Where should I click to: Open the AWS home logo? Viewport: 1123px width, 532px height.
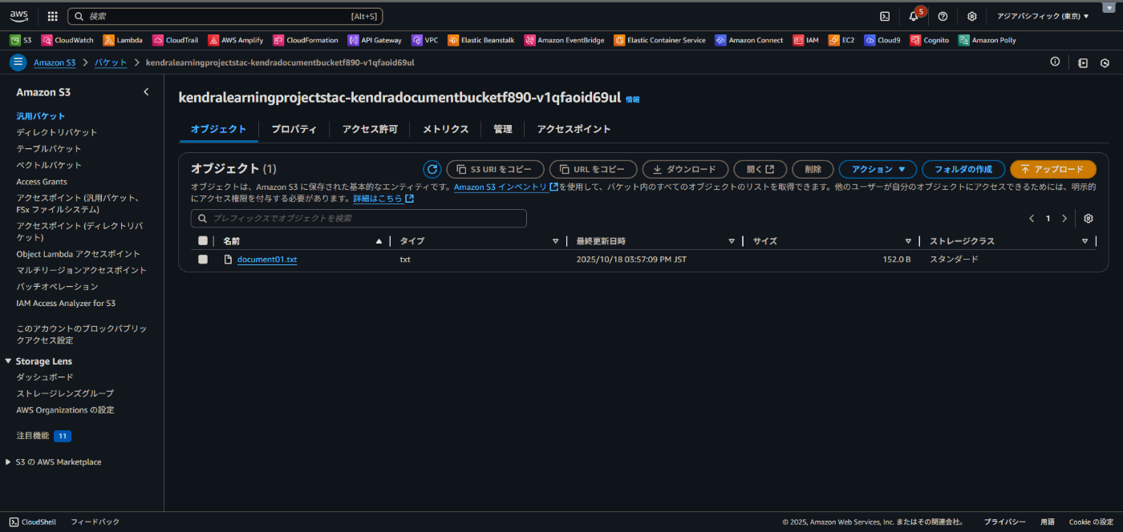coord(18,16)
